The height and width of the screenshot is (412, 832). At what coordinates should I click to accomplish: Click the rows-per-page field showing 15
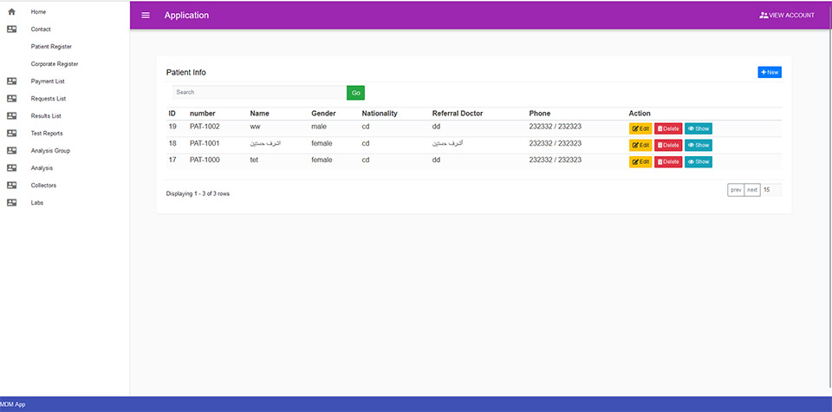coord(771,190)
